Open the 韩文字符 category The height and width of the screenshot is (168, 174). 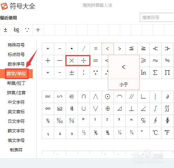16,131
